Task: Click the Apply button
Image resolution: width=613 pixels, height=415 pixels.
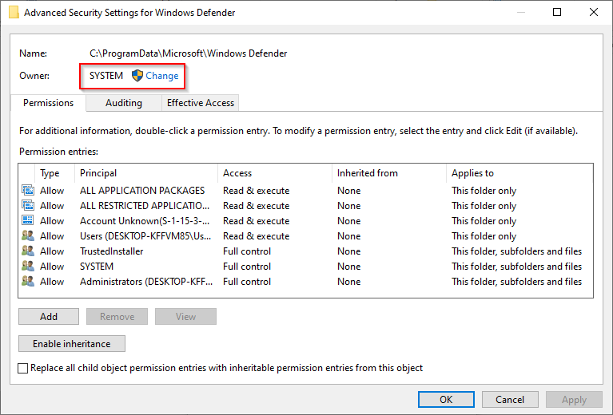Action: [x=574, y=399]
